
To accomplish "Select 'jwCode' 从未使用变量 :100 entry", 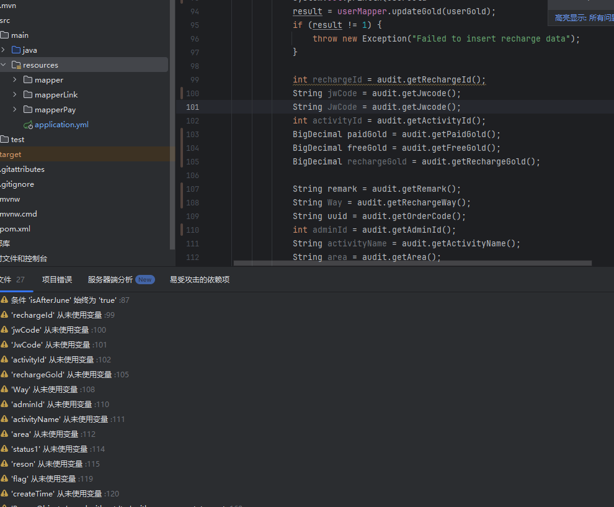I will (x=59, y=330).
